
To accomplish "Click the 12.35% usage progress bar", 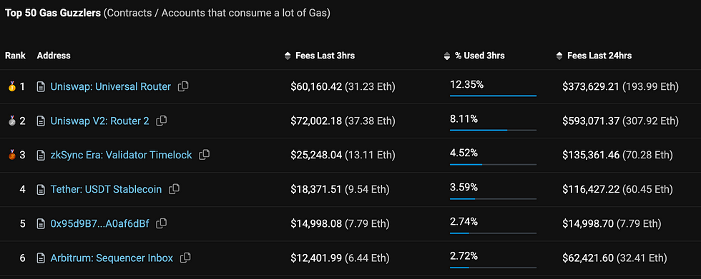I will pos(493,96).
